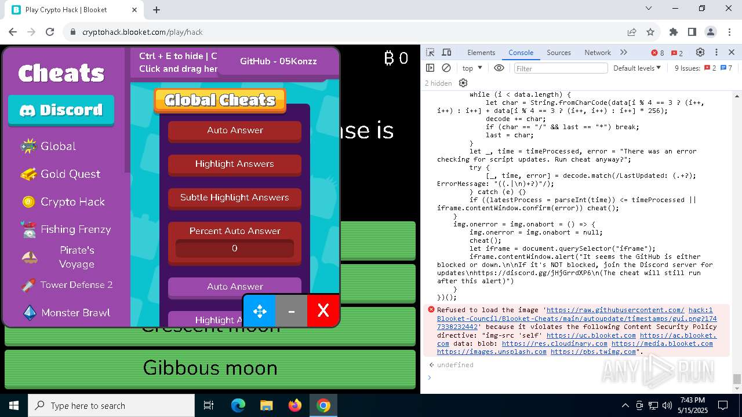Click the blue move-arrows icon of cheat window
Viewport: 742px width, 417px height.
click(x=259, y=311)
